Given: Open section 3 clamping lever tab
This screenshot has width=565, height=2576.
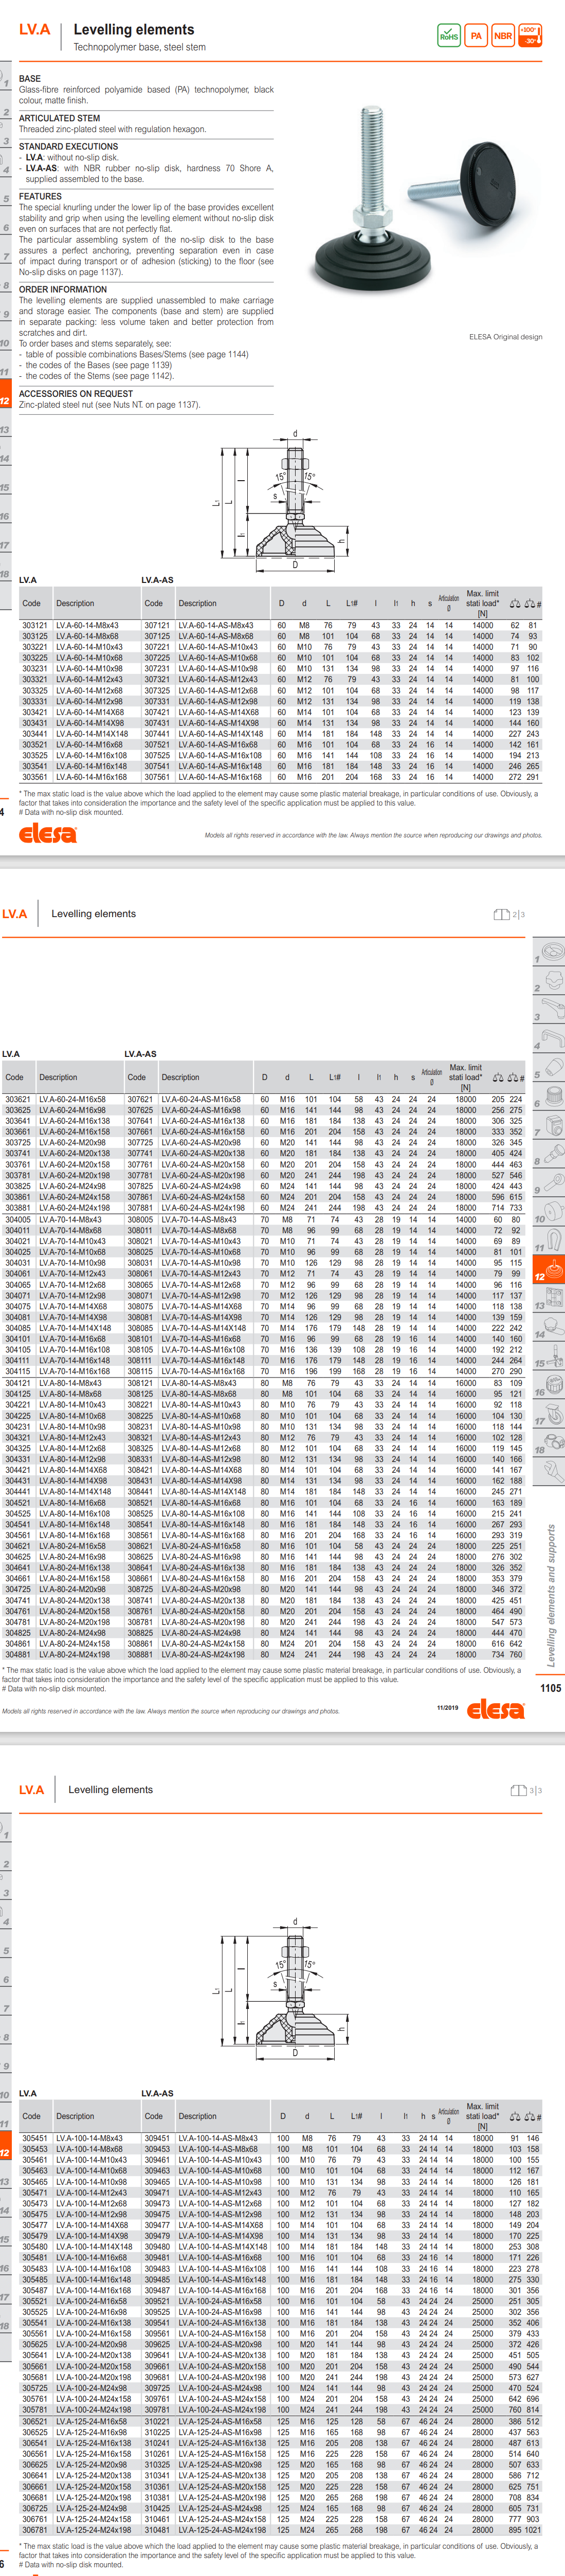Looking at the screenshot, I should pos(548,1009).
